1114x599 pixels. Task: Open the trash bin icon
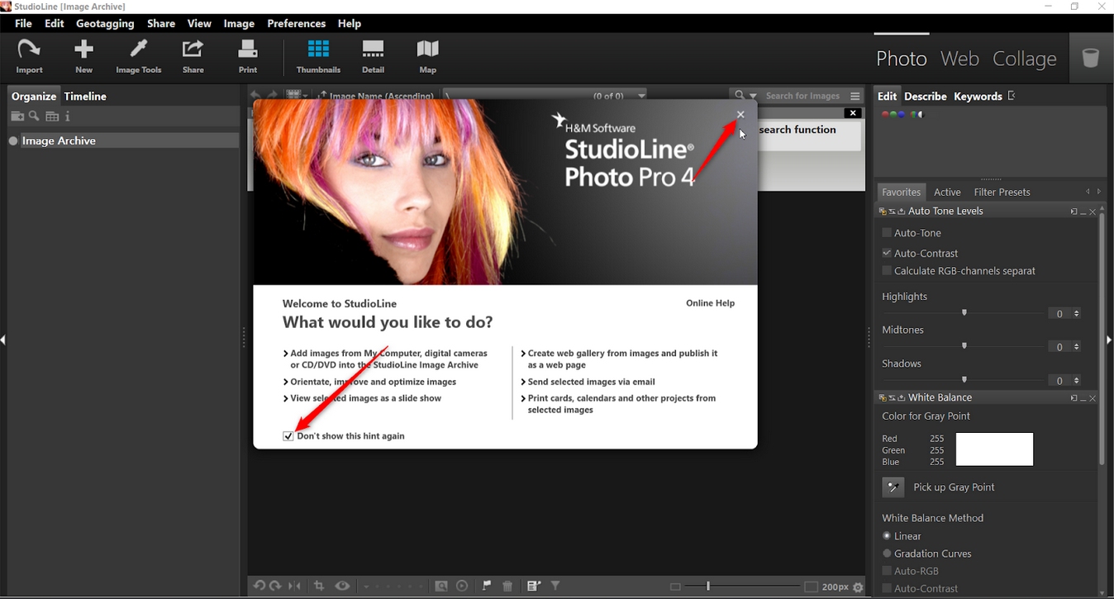click(1091, 58)
